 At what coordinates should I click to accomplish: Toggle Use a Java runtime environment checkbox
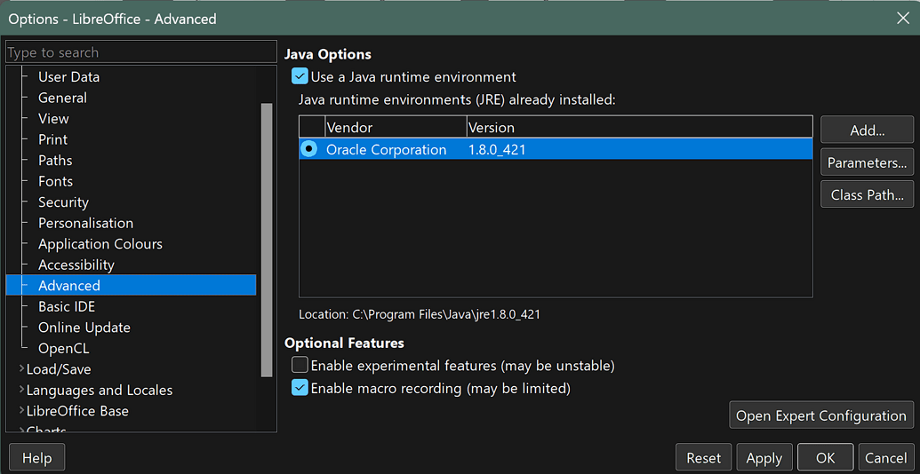tap(300, 76)
